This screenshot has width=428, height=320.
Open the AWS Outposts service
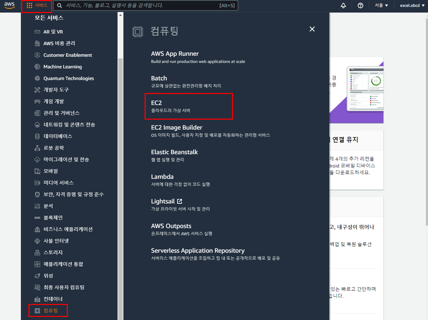tap(171, 226)
